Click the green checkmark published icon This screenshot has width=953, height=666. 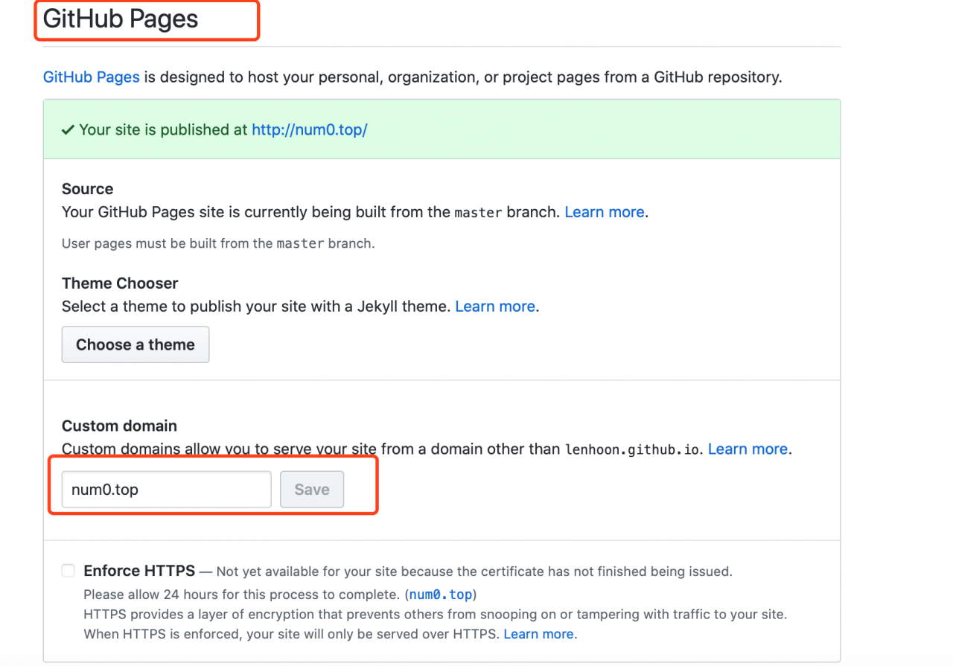pyautogui.click(x=68, y=130)
